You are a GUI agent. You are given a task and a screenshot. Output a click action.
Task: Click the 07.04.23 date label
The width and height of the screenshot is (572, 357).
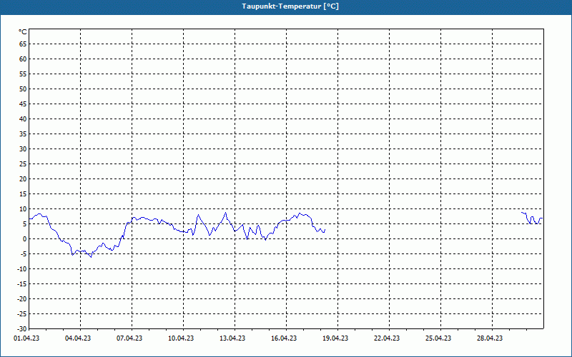(129, 338)
